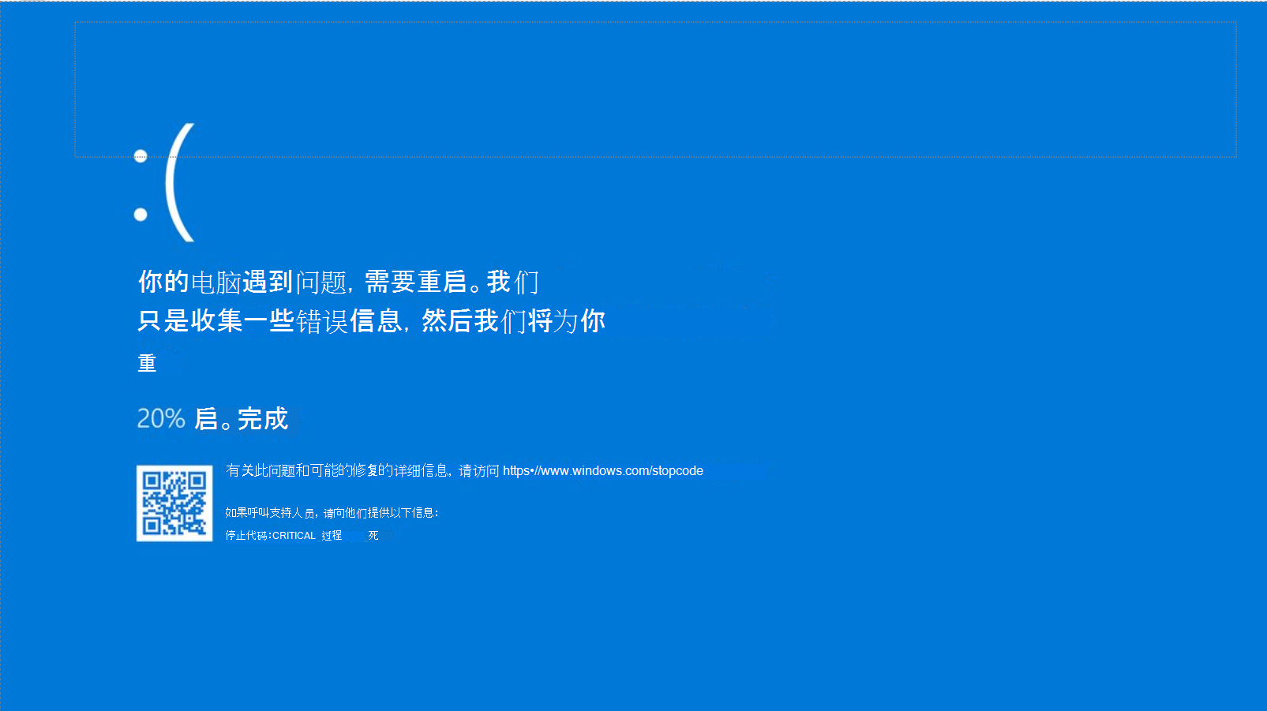1267x711 pixels.
Task: Click the sad face emoticon
Action: pos(164,183)
